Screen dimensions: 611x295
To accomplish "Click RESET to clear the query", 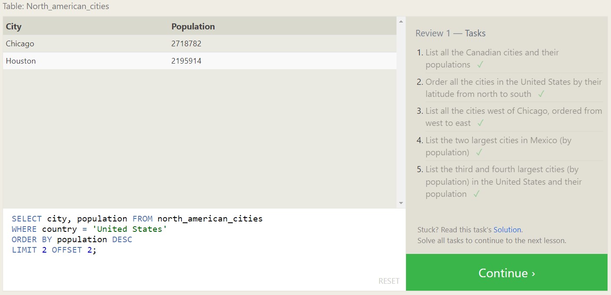I will [x=389, y=281].
